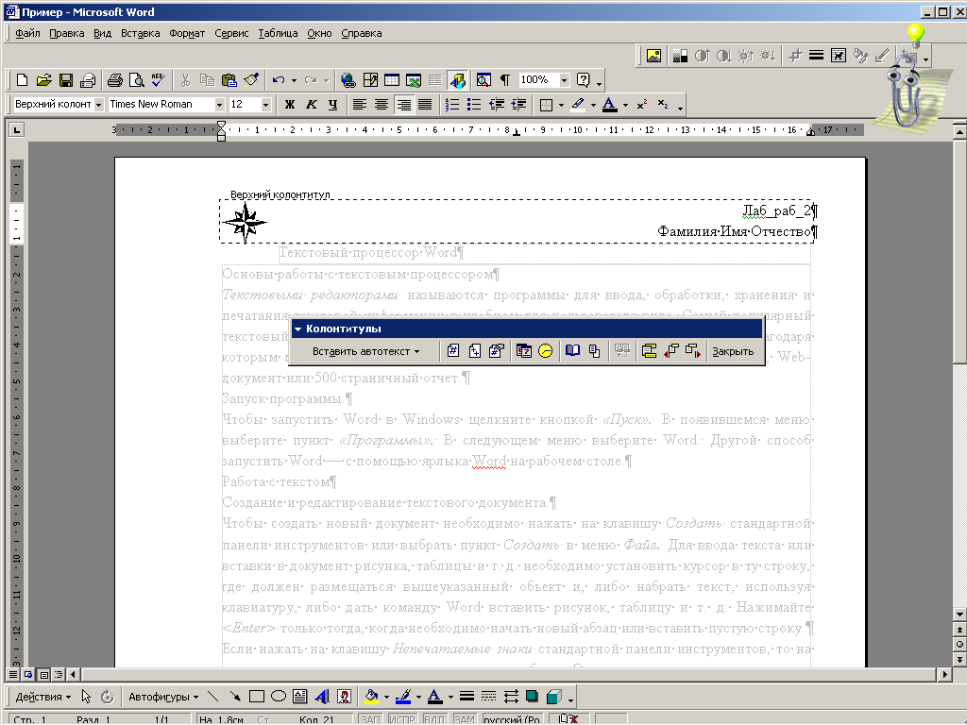
Task: Open a file with the folder icon
Action: click(43, 80)
